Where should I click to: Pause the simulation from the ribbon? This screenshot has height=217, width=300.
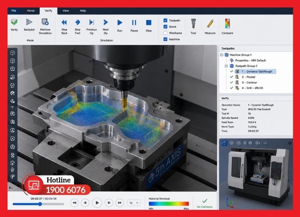coord(134,23)
